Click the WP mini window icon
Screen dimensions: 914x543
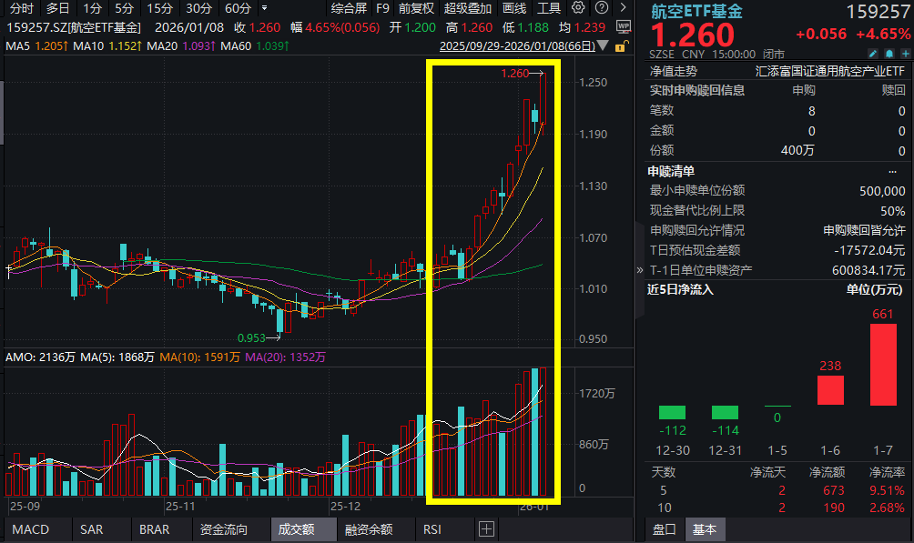623,28
